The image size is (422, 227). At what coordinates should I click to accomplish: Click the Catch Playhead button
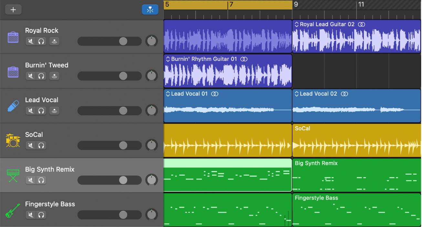[150, 10]
